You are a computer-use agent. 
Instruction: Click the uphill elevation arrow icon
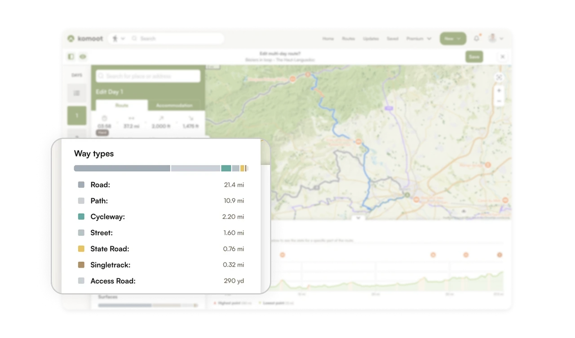pyautogui.click(x=161, y=118)
